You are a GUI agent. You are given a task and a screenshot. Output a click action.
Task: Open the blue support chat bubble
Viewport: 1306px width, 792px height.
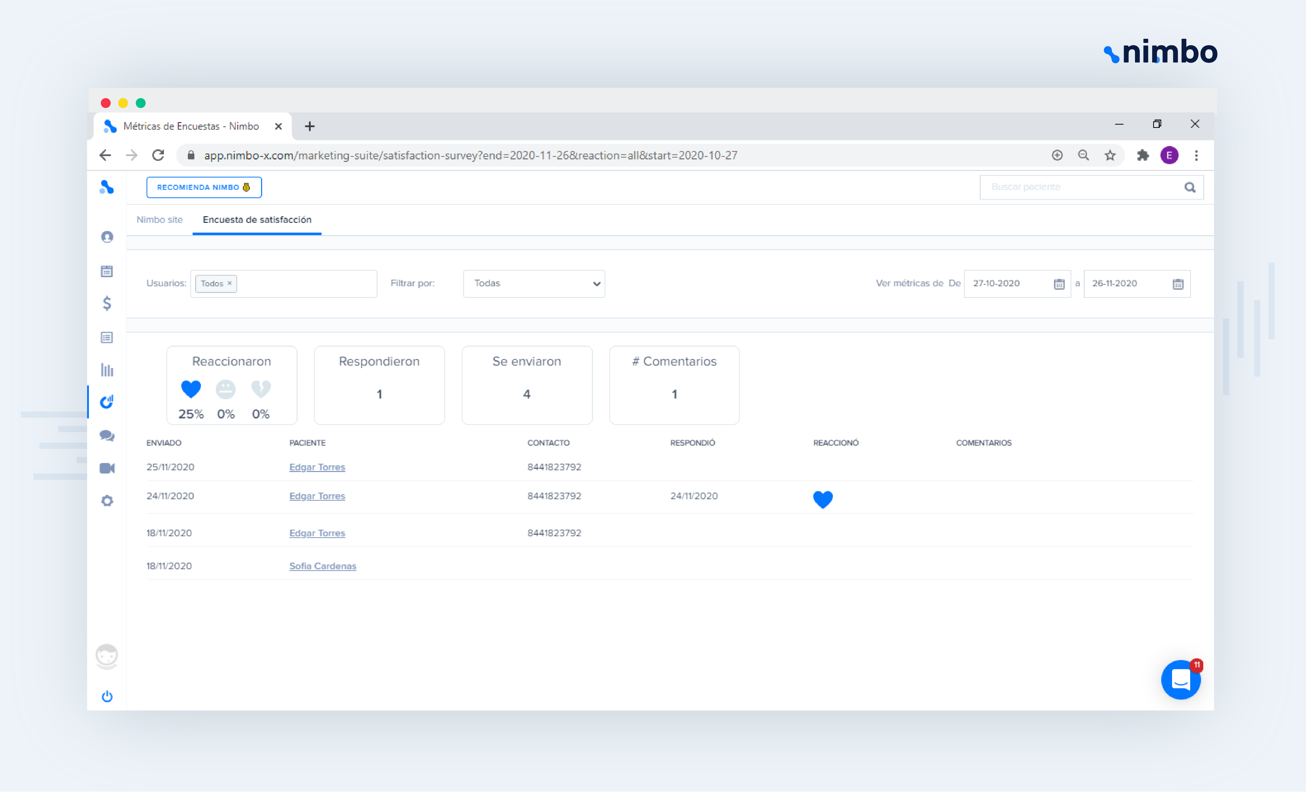(x=1180, y=680)
